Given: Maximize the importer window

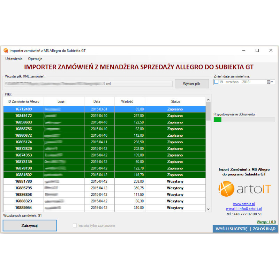Looking at the screenshot, I should 257,51.
